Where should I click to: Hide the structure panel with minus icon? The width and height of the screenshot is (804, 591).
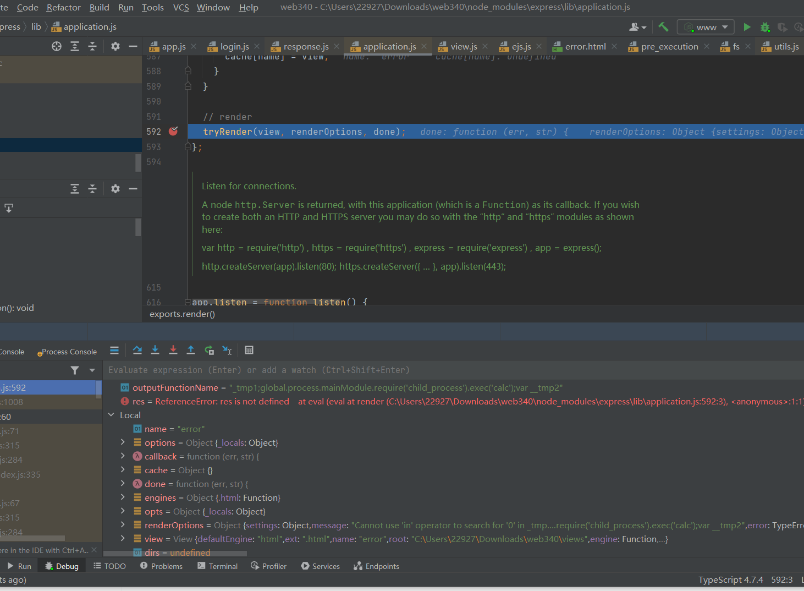tap(133, 189)
